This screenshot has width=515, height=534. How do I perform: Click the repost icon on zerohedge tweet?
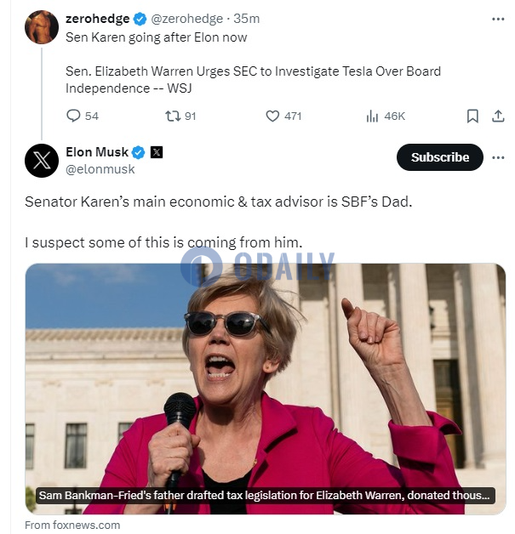[x=171, y=116]
